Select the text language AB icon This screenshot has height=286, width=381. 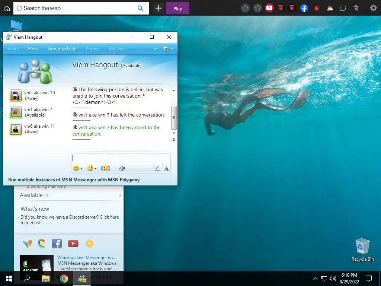[x=122, y=168]
